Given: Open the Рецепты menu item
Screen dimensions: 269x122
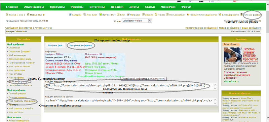Looking at the screenshot, I should click(x=77, y=7).
